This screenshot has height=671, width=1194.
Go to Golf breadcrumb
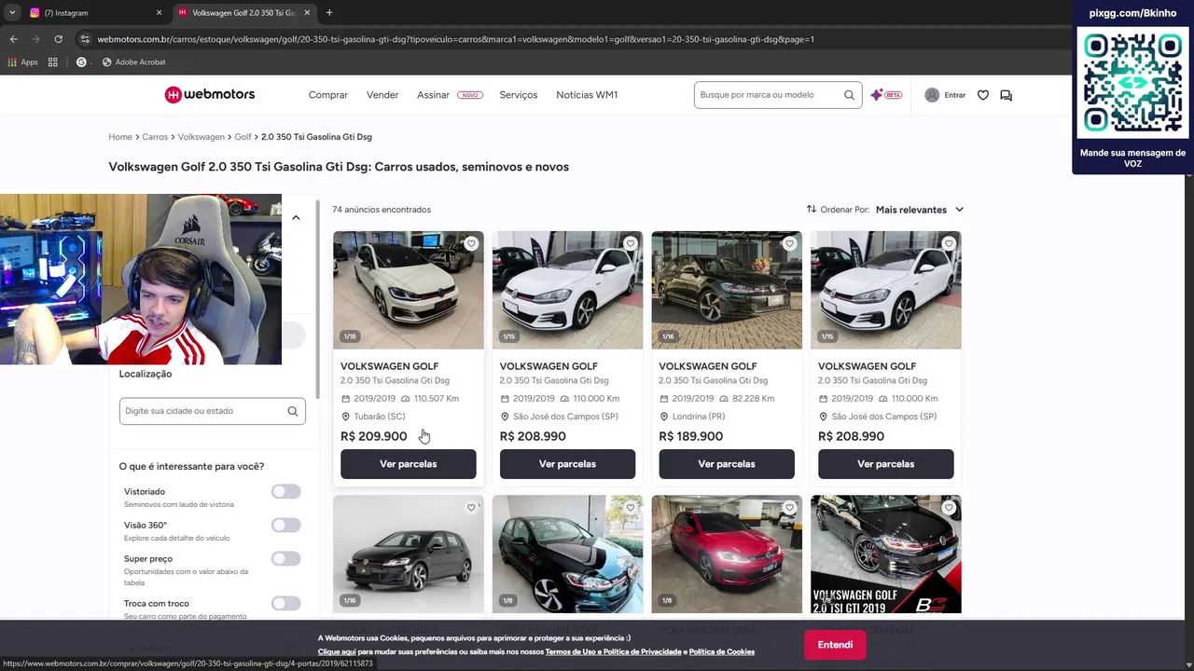pyautogui.click(x=243, y=137)
